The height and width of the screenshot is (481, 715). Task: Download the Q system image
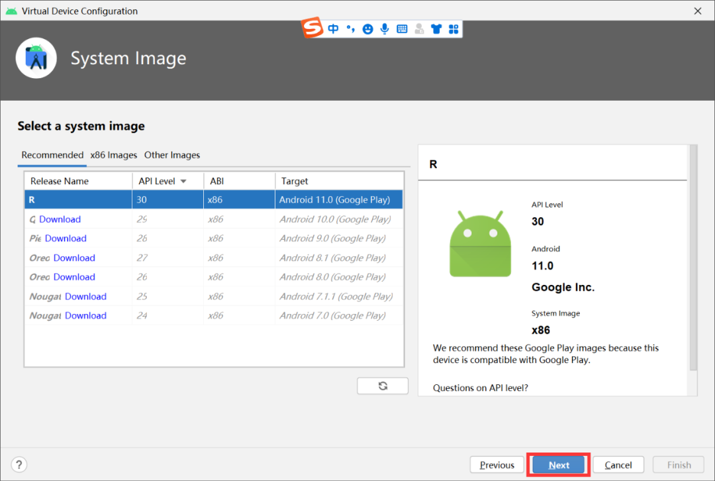60,219
